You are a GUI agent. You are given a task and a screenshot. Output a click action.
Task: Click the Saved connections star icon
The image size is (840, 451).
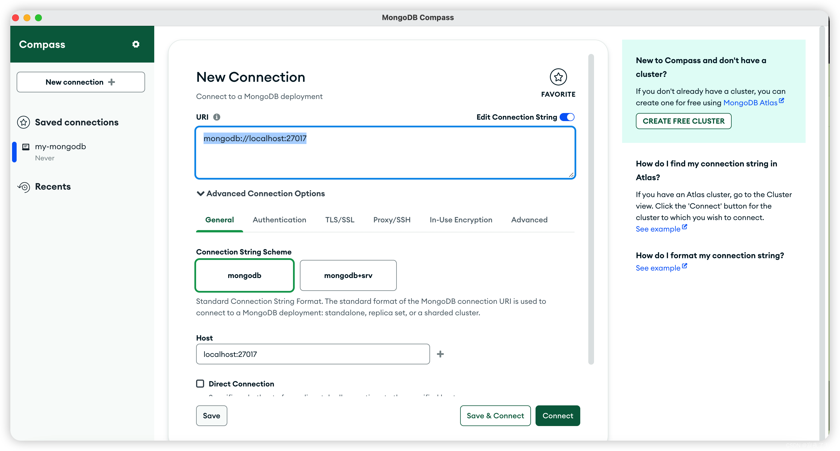pyautogui.click(x=24, y=122)
